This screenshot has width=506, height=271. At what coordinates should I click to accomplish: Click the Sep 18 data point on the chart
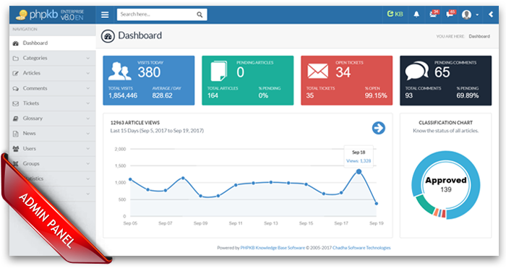pyautogui.click(x=359, y=172)
